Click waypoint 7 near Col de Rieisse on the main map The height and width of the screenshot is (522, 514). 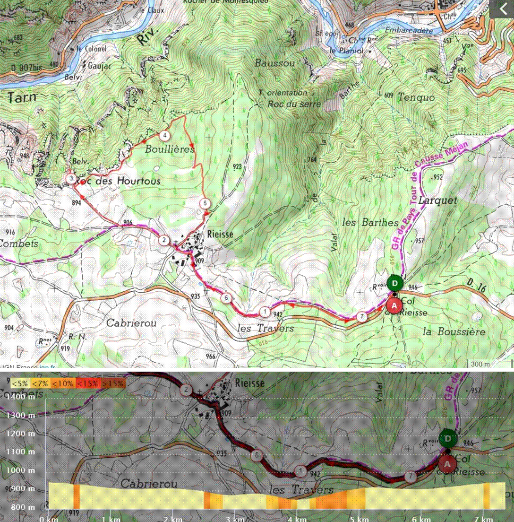[362, 316]
